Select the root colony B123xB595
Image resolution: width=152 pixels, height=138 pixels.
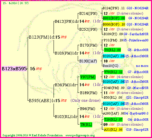pos(14,69)
